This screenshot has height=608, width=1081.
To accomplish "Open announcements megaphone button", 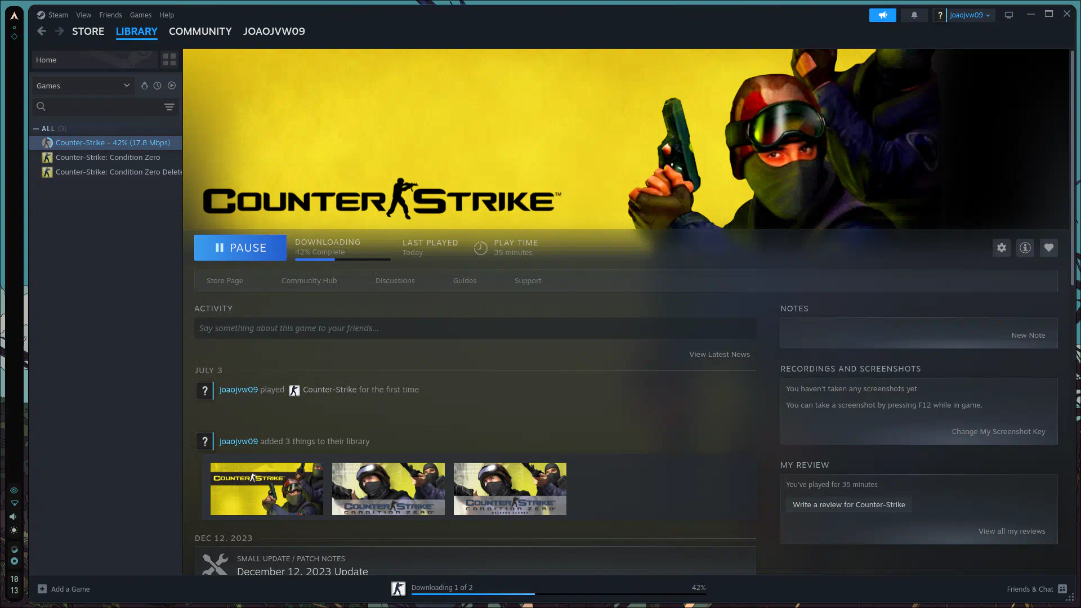I will coord(882,15).
